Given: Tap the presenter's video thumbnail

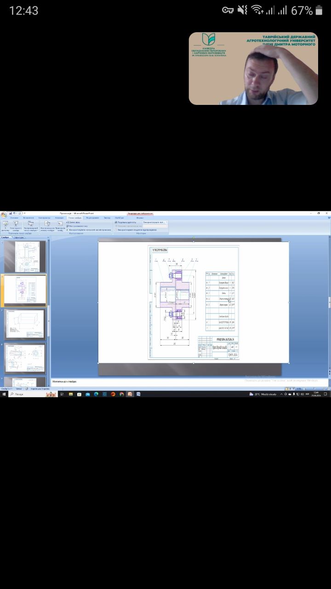Looking at the screenshot, I should click(x=253, y=69).
